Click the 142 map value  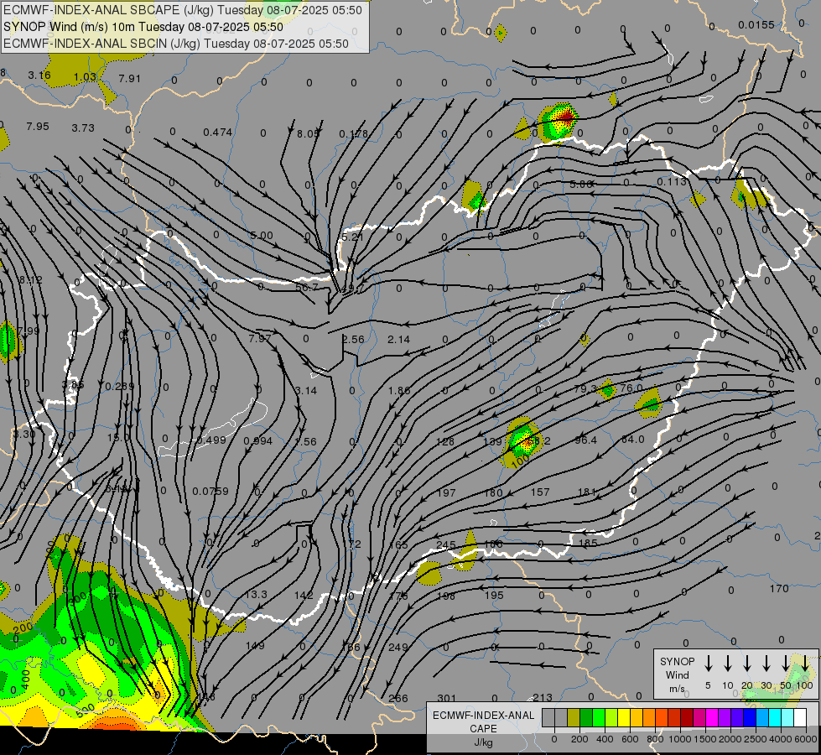coord(304,596)
